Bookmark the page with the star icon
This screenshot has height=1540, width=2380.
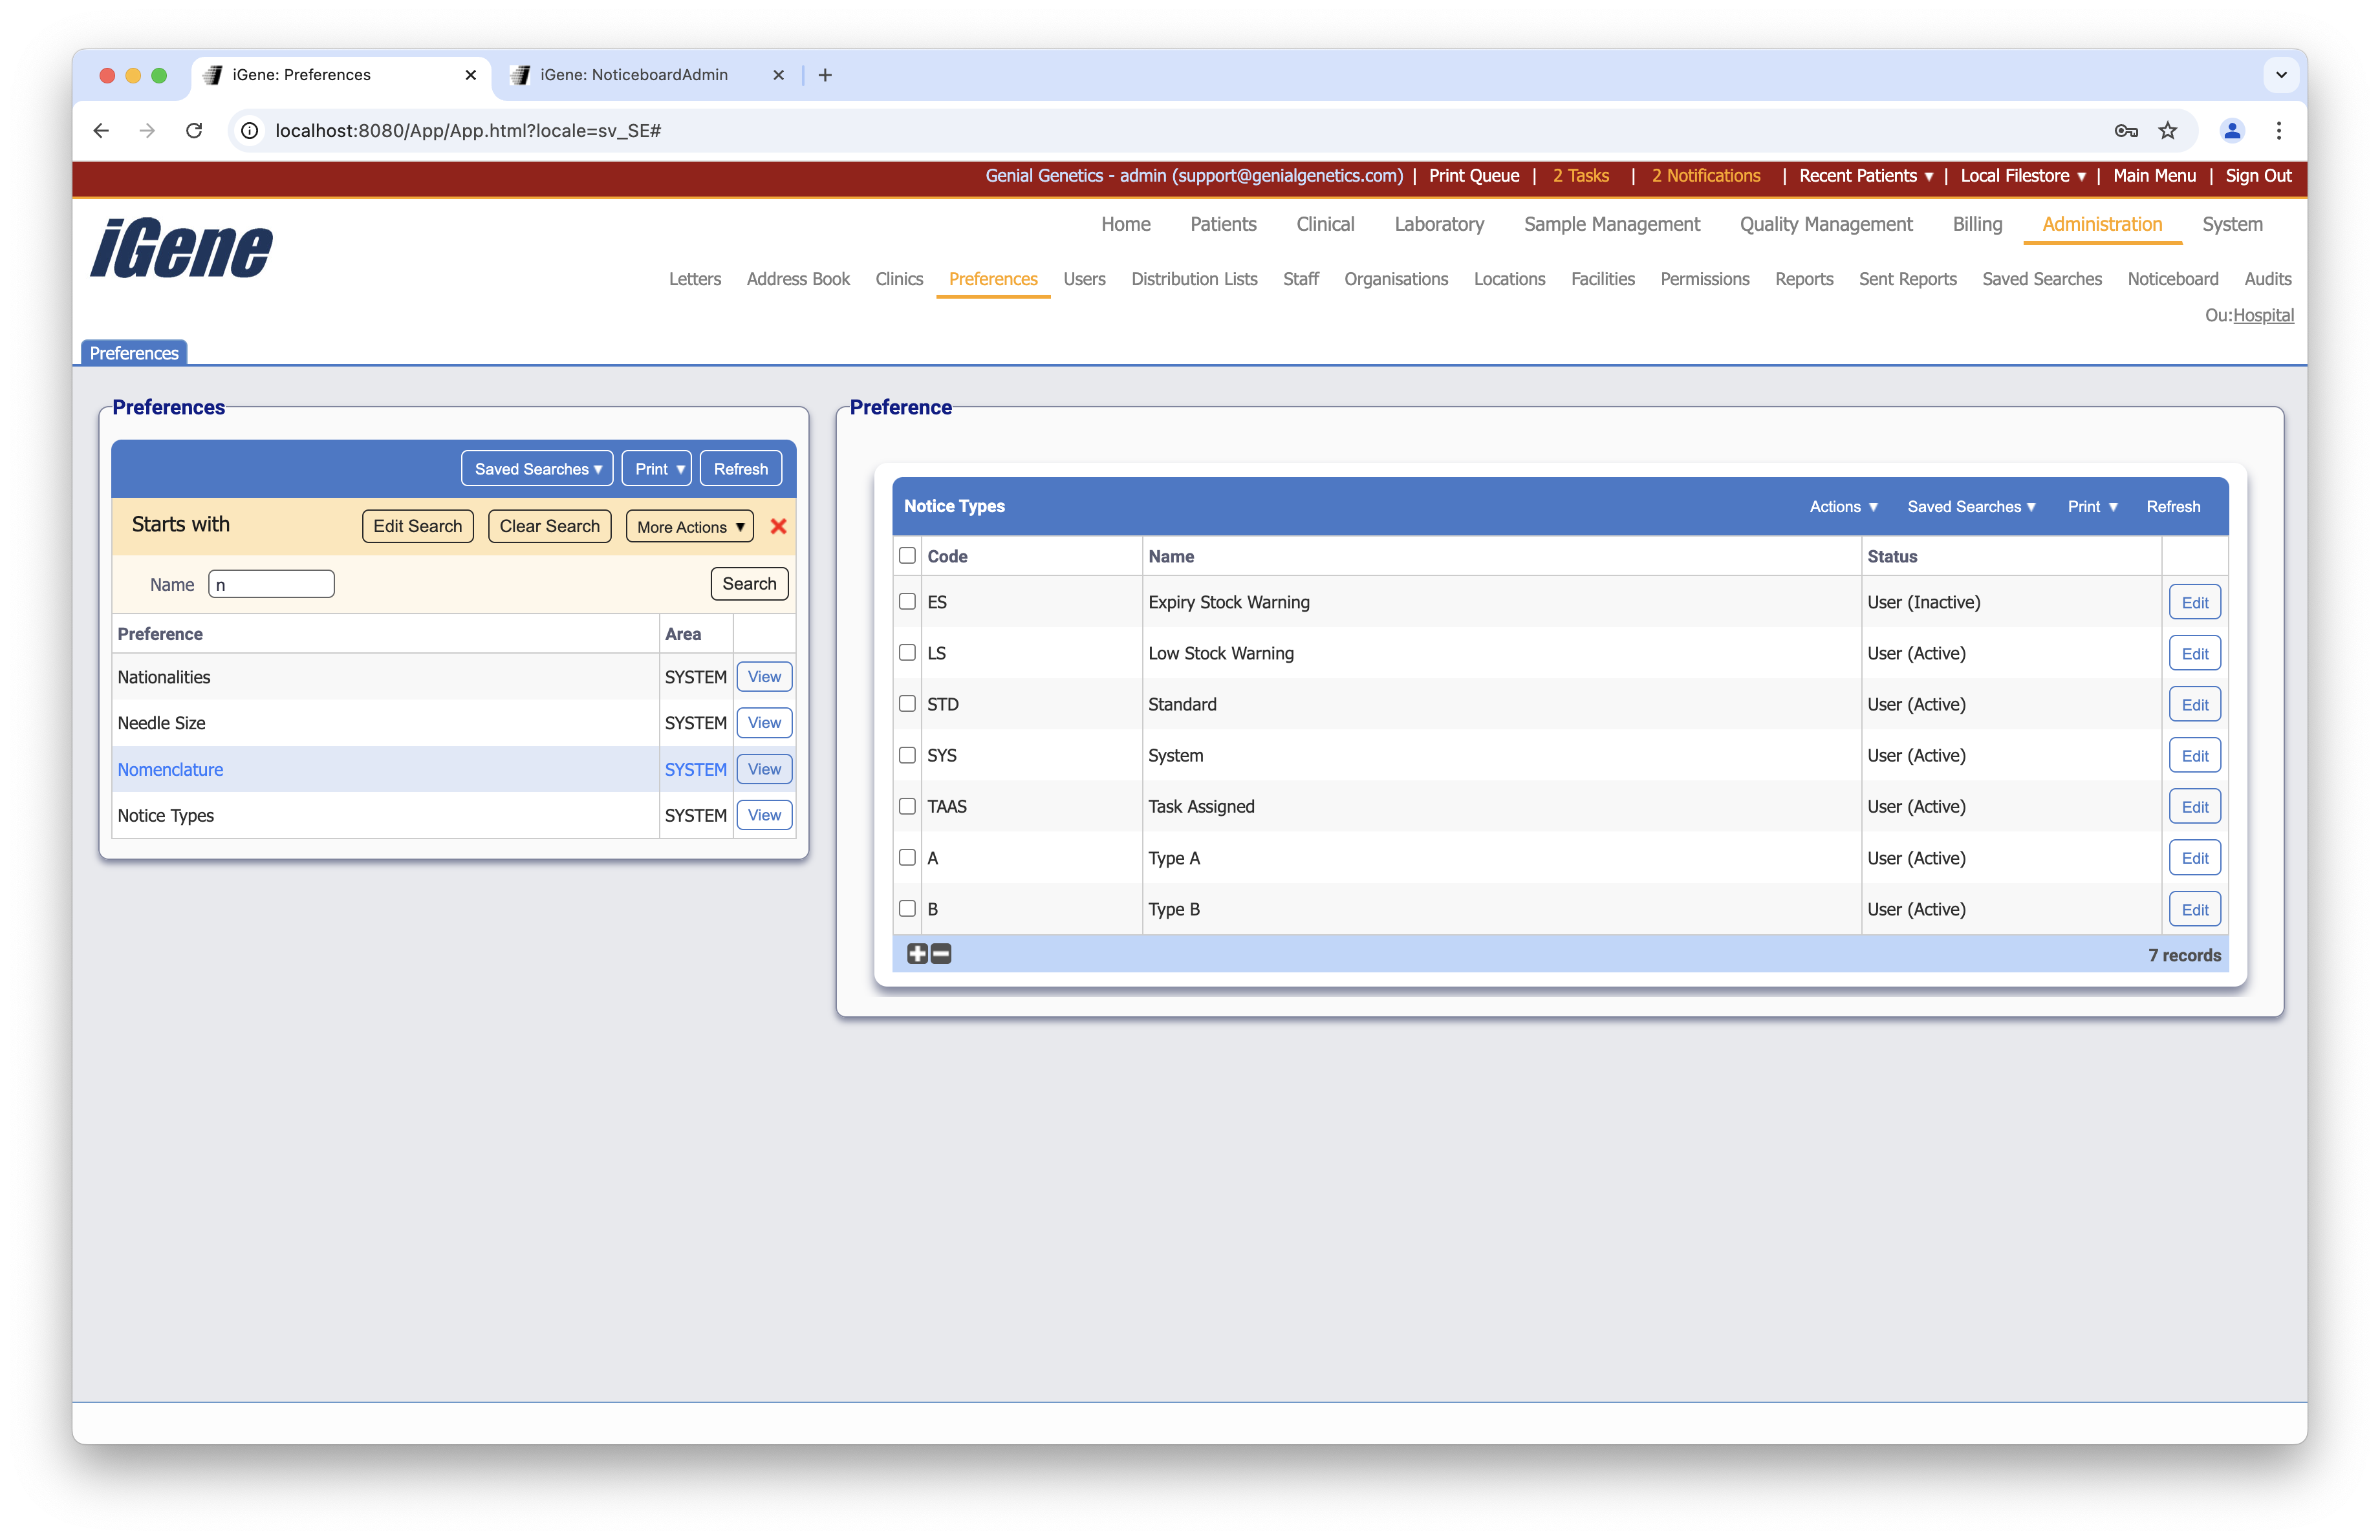point(2167,130)
